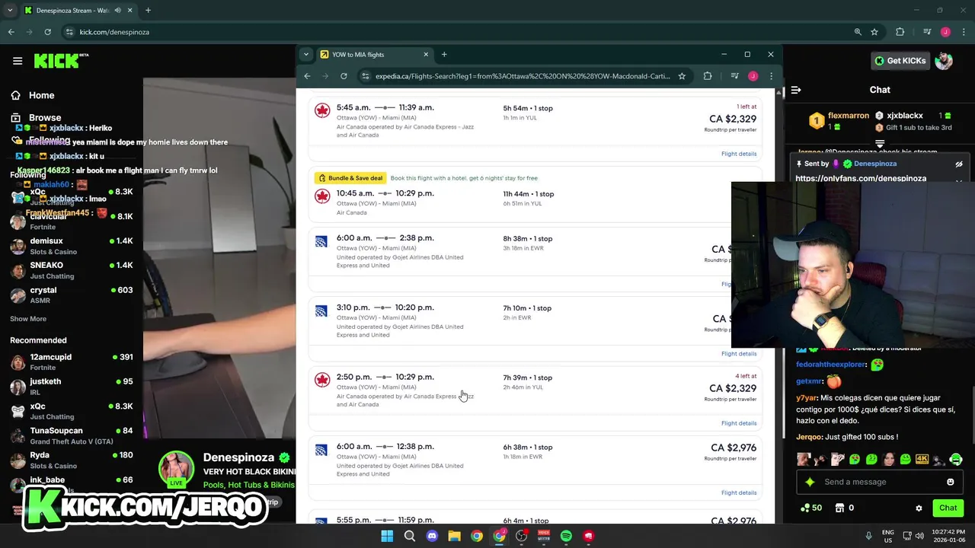Go to Home in Kick sidebar
This screenshot has height=548, width=975.
pyautogui.click(x=32, y=95)
